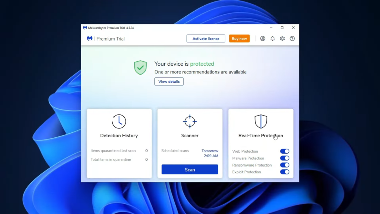The image size is (380, 214).
Task: Click 'Your device is protected' heading
Action: coord(184,64)
